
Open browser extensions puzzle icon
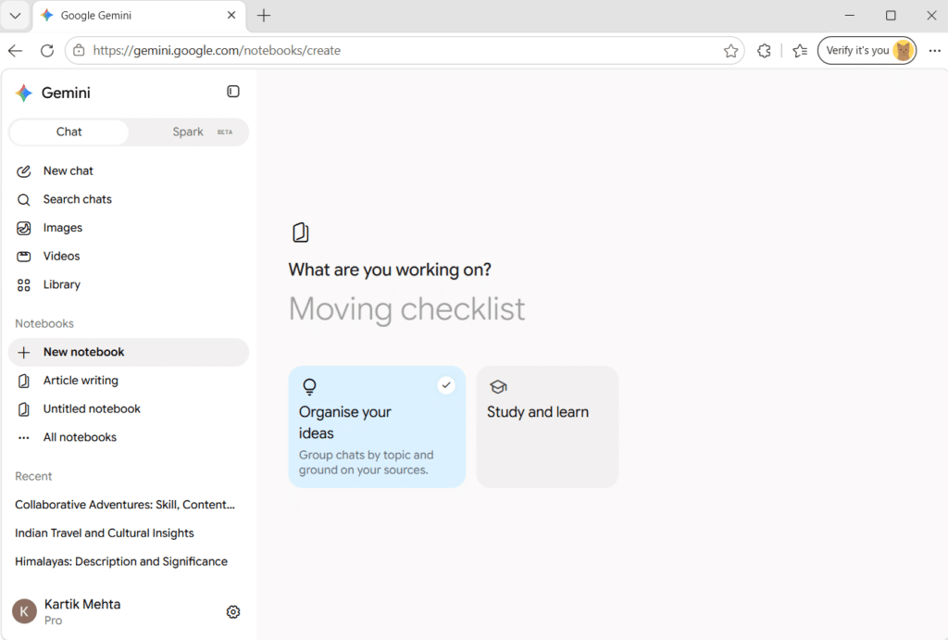[764, 51]
